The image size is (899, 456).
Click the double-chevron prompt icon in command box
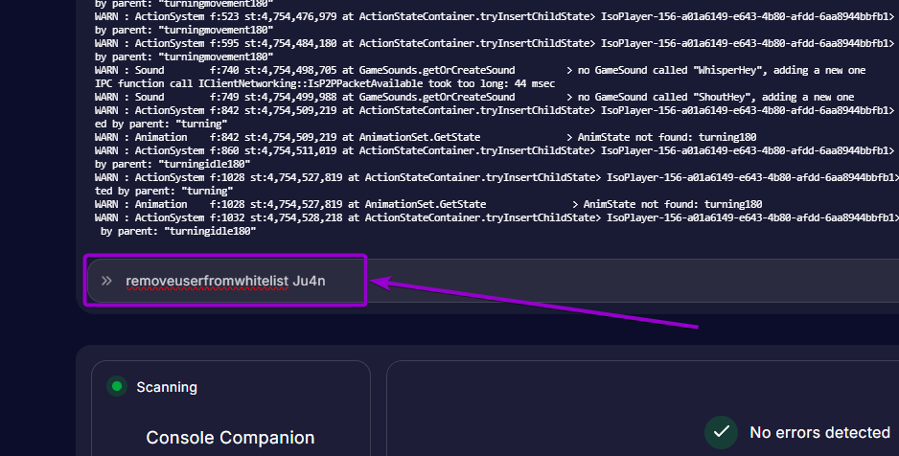pos(106,281)
